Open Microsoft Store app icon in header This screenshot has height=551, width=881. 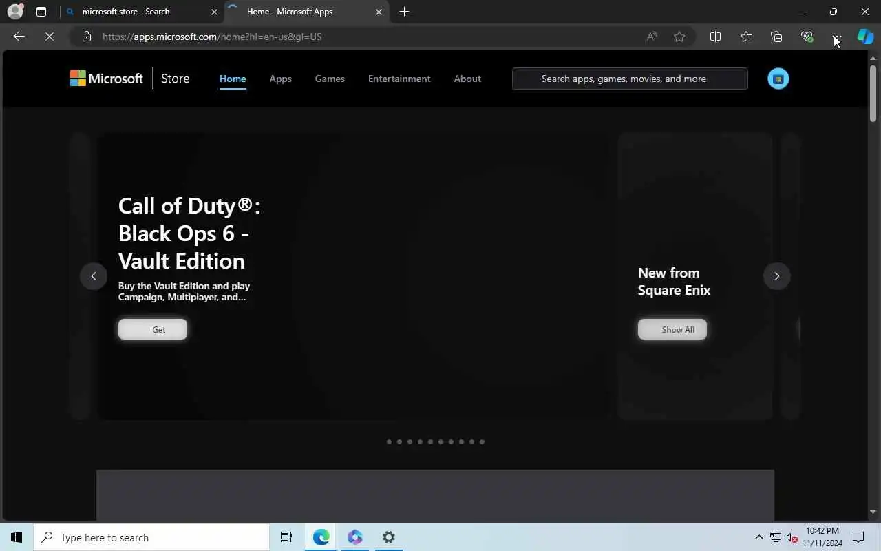778,79
